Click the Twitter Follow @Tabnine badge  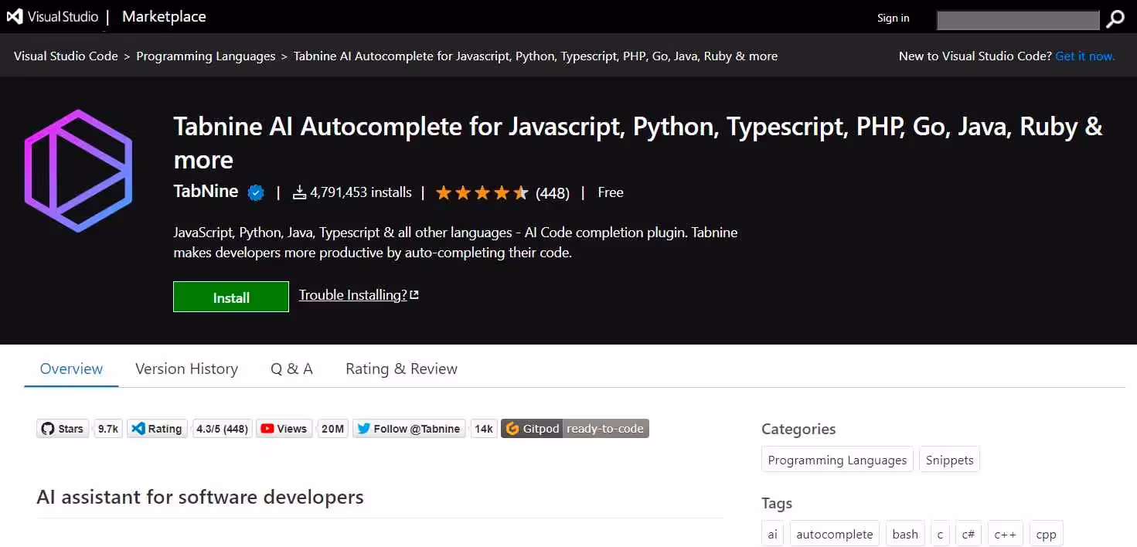coord(410,429)
